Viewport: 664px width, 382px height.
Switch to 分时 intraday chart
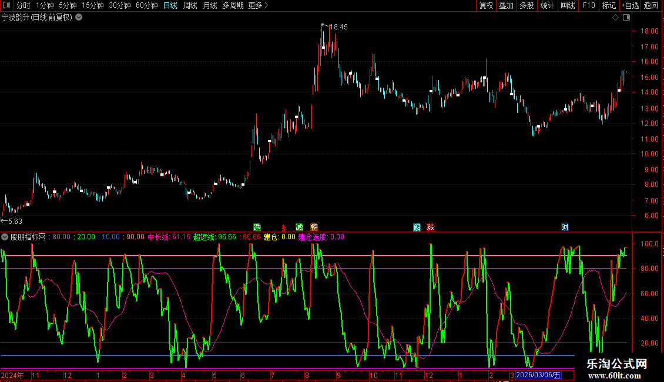click(24, 5)
